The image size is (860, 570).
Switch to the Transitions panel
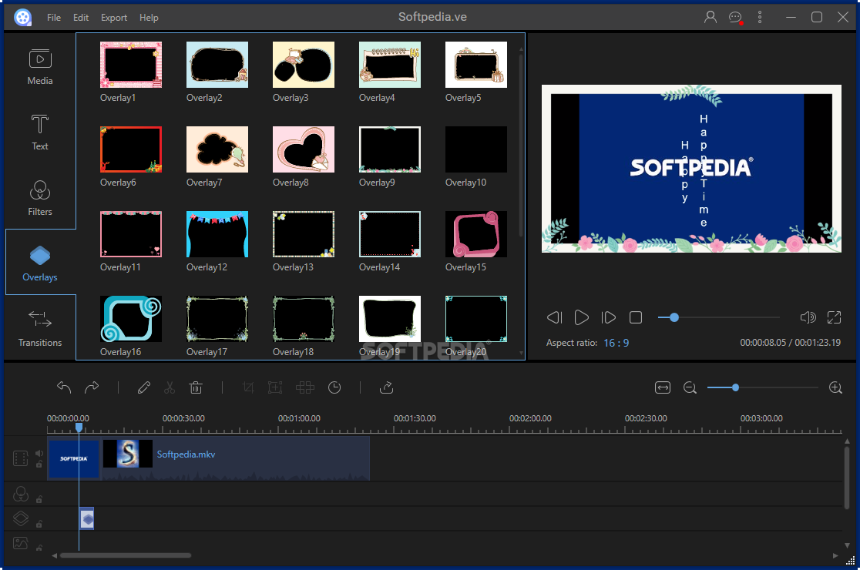pyautogui.click(x=40, y=328)
